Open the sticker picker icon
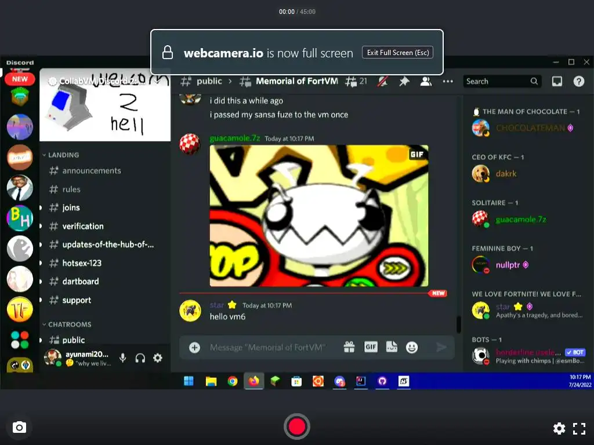594x445 pixels. point(392,347)
